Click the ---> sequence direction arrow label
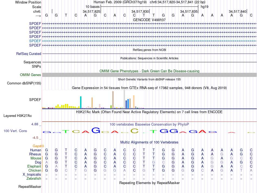 point(38,16)
